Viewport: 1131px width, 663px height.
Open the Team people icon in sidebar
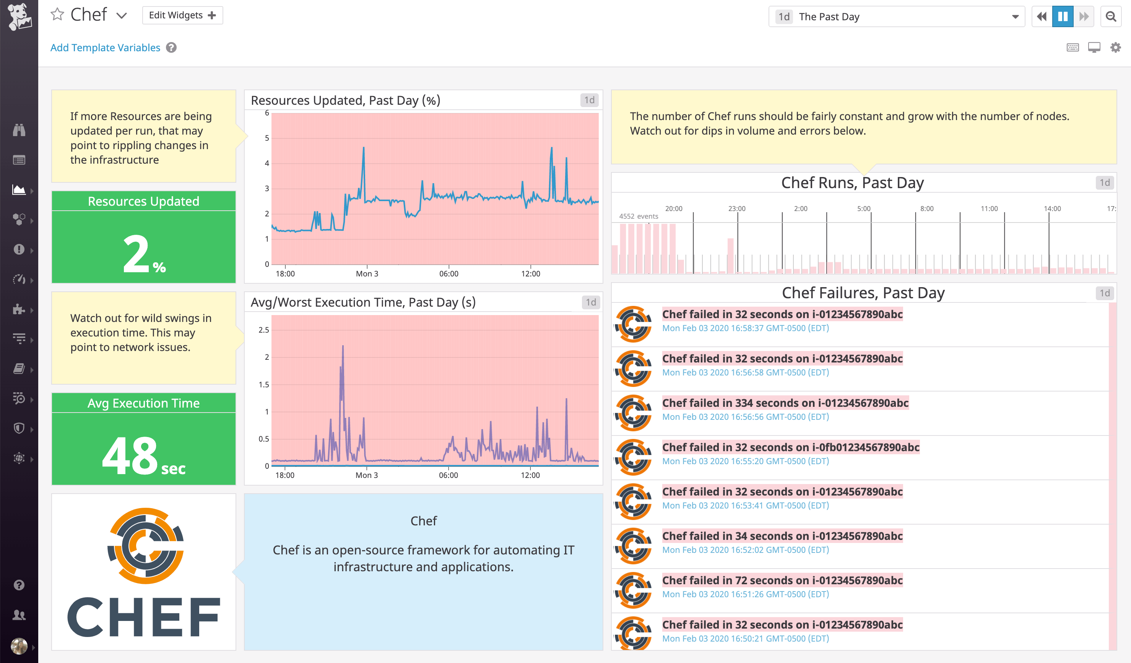click(19, 615)
